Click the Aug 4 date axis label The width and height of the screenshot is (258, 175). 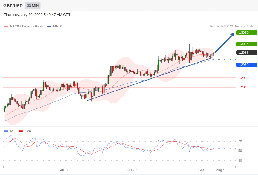[220, 170]
